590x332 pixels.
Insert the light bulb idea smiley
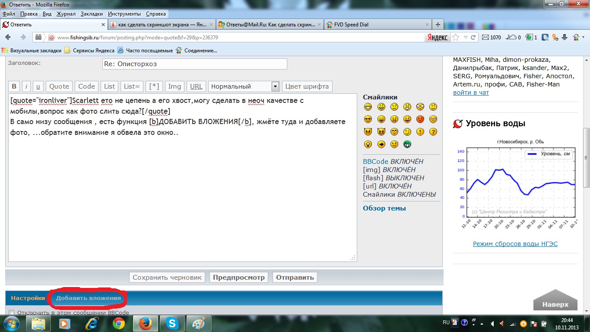click(x=368, y=144)
